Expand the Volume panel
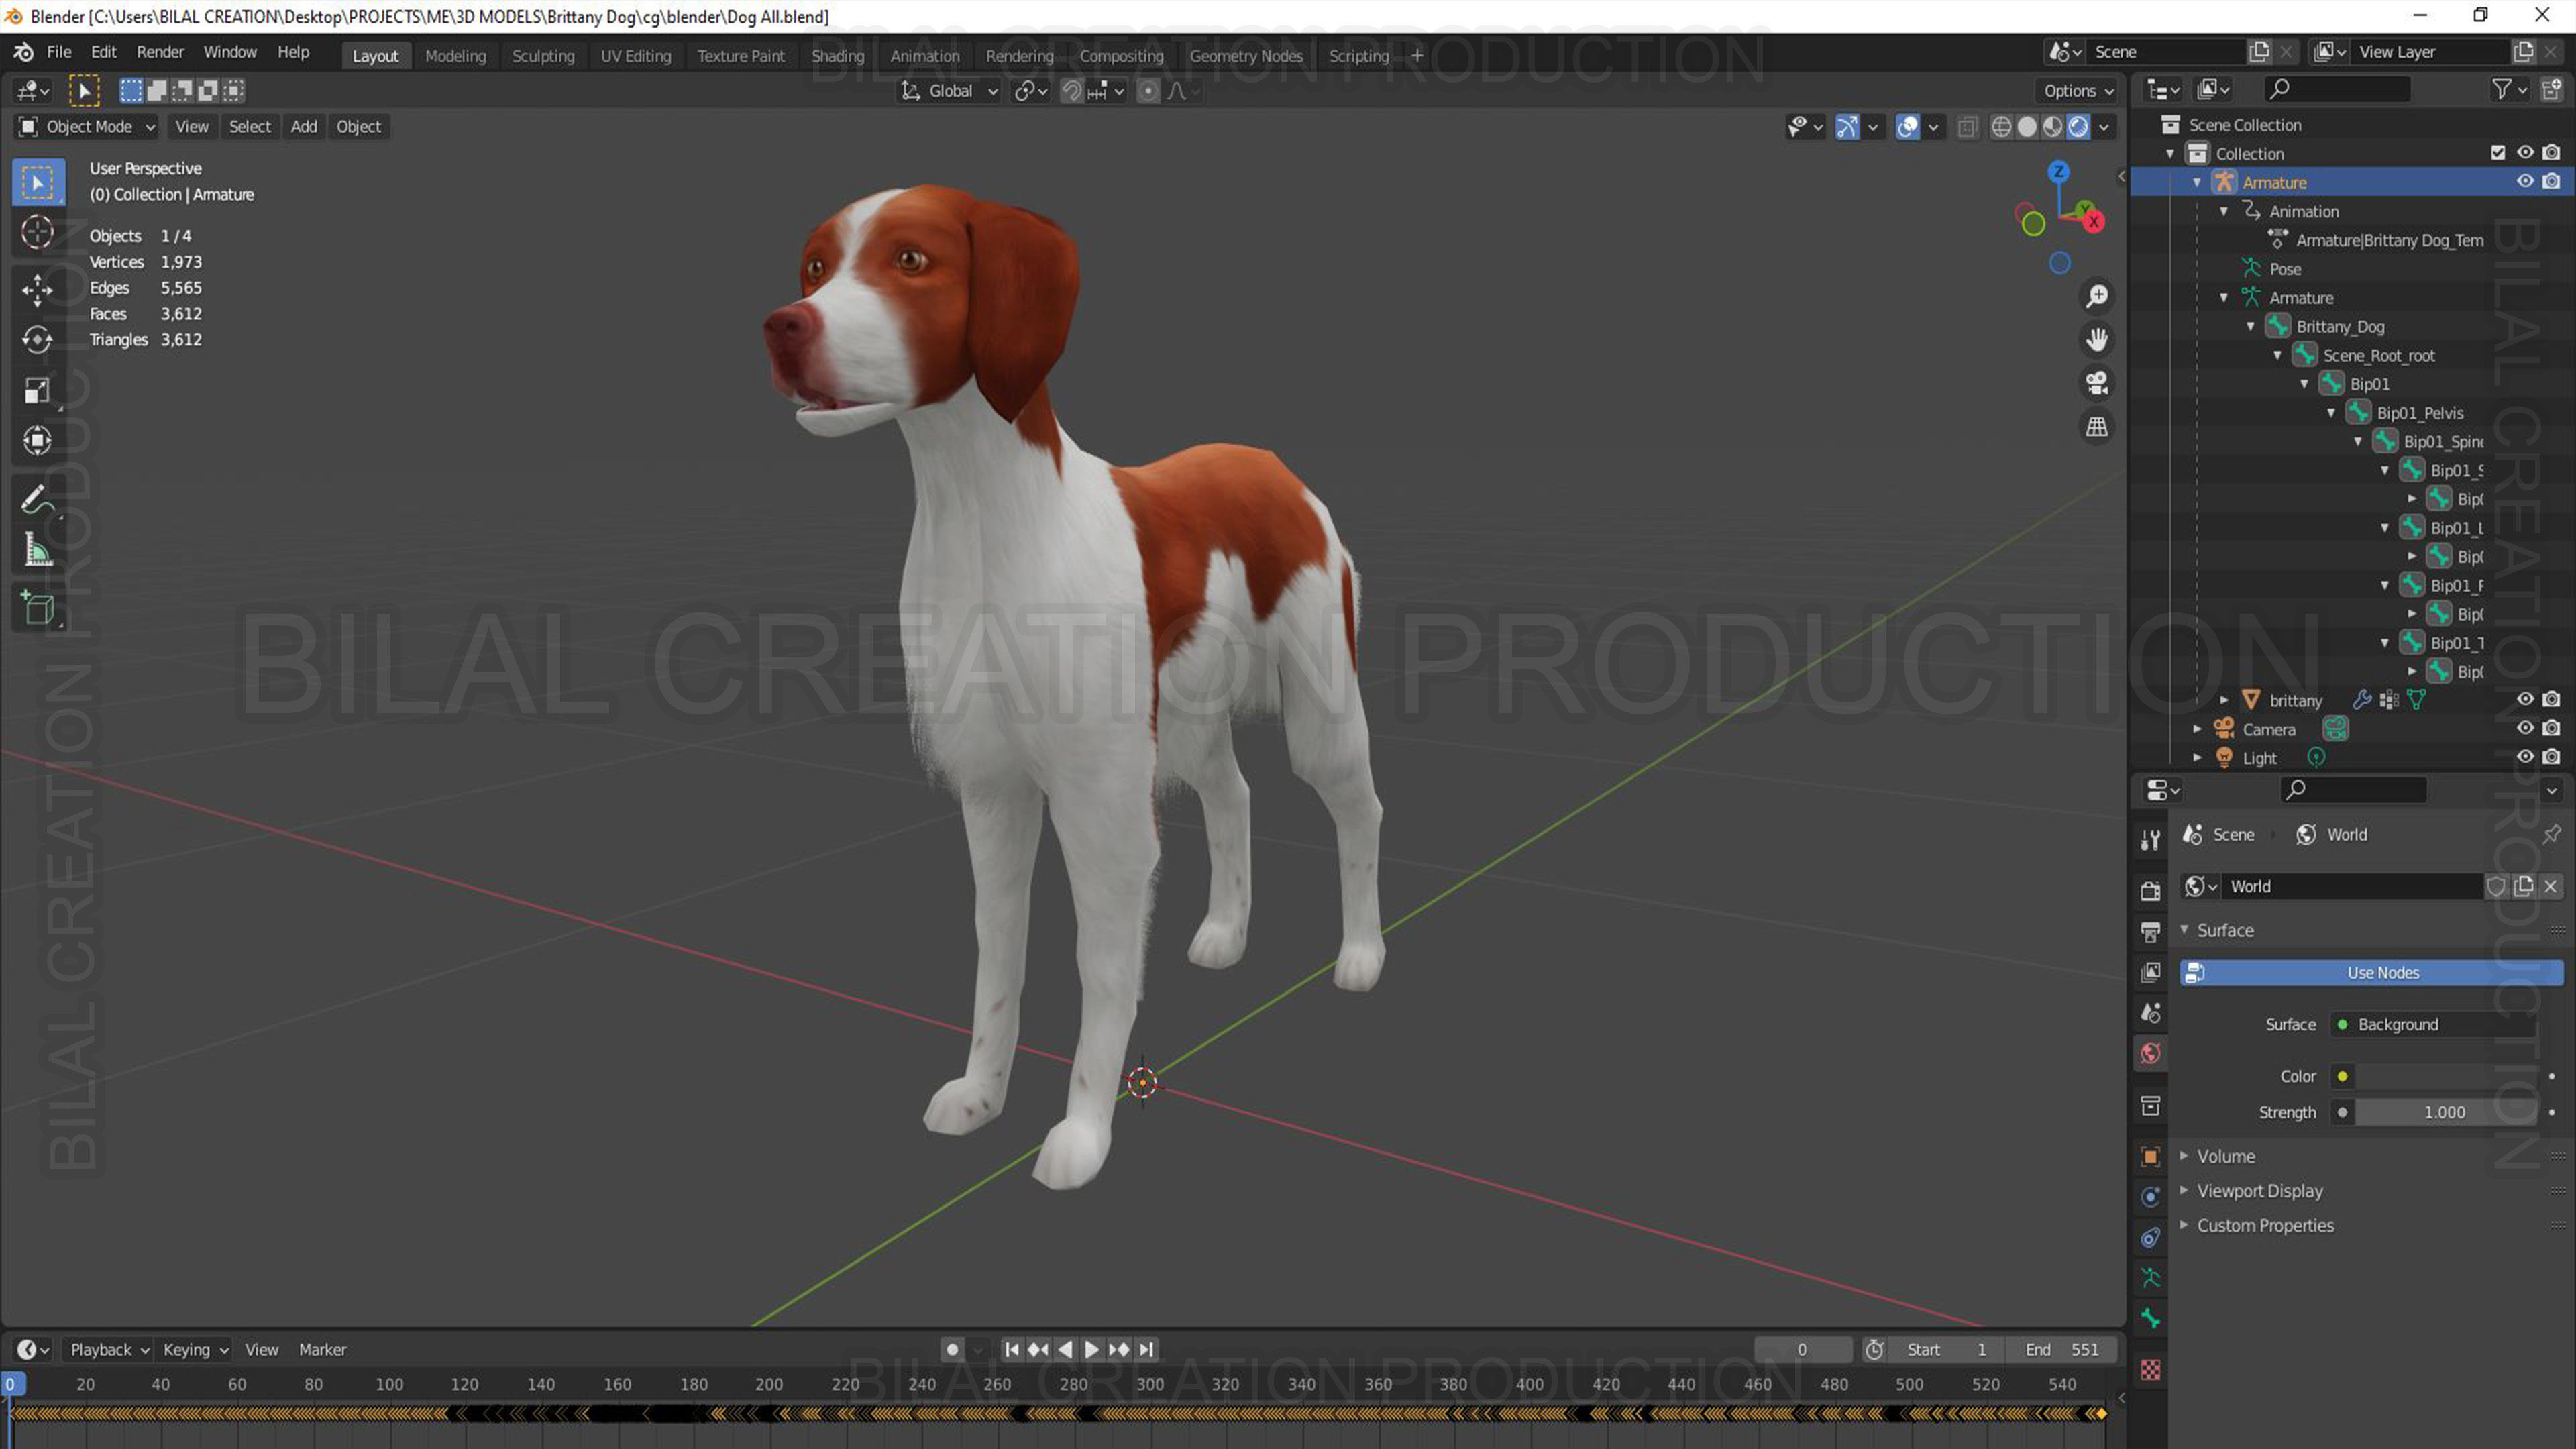 pyautogui.click(x=2225, y=1156)
